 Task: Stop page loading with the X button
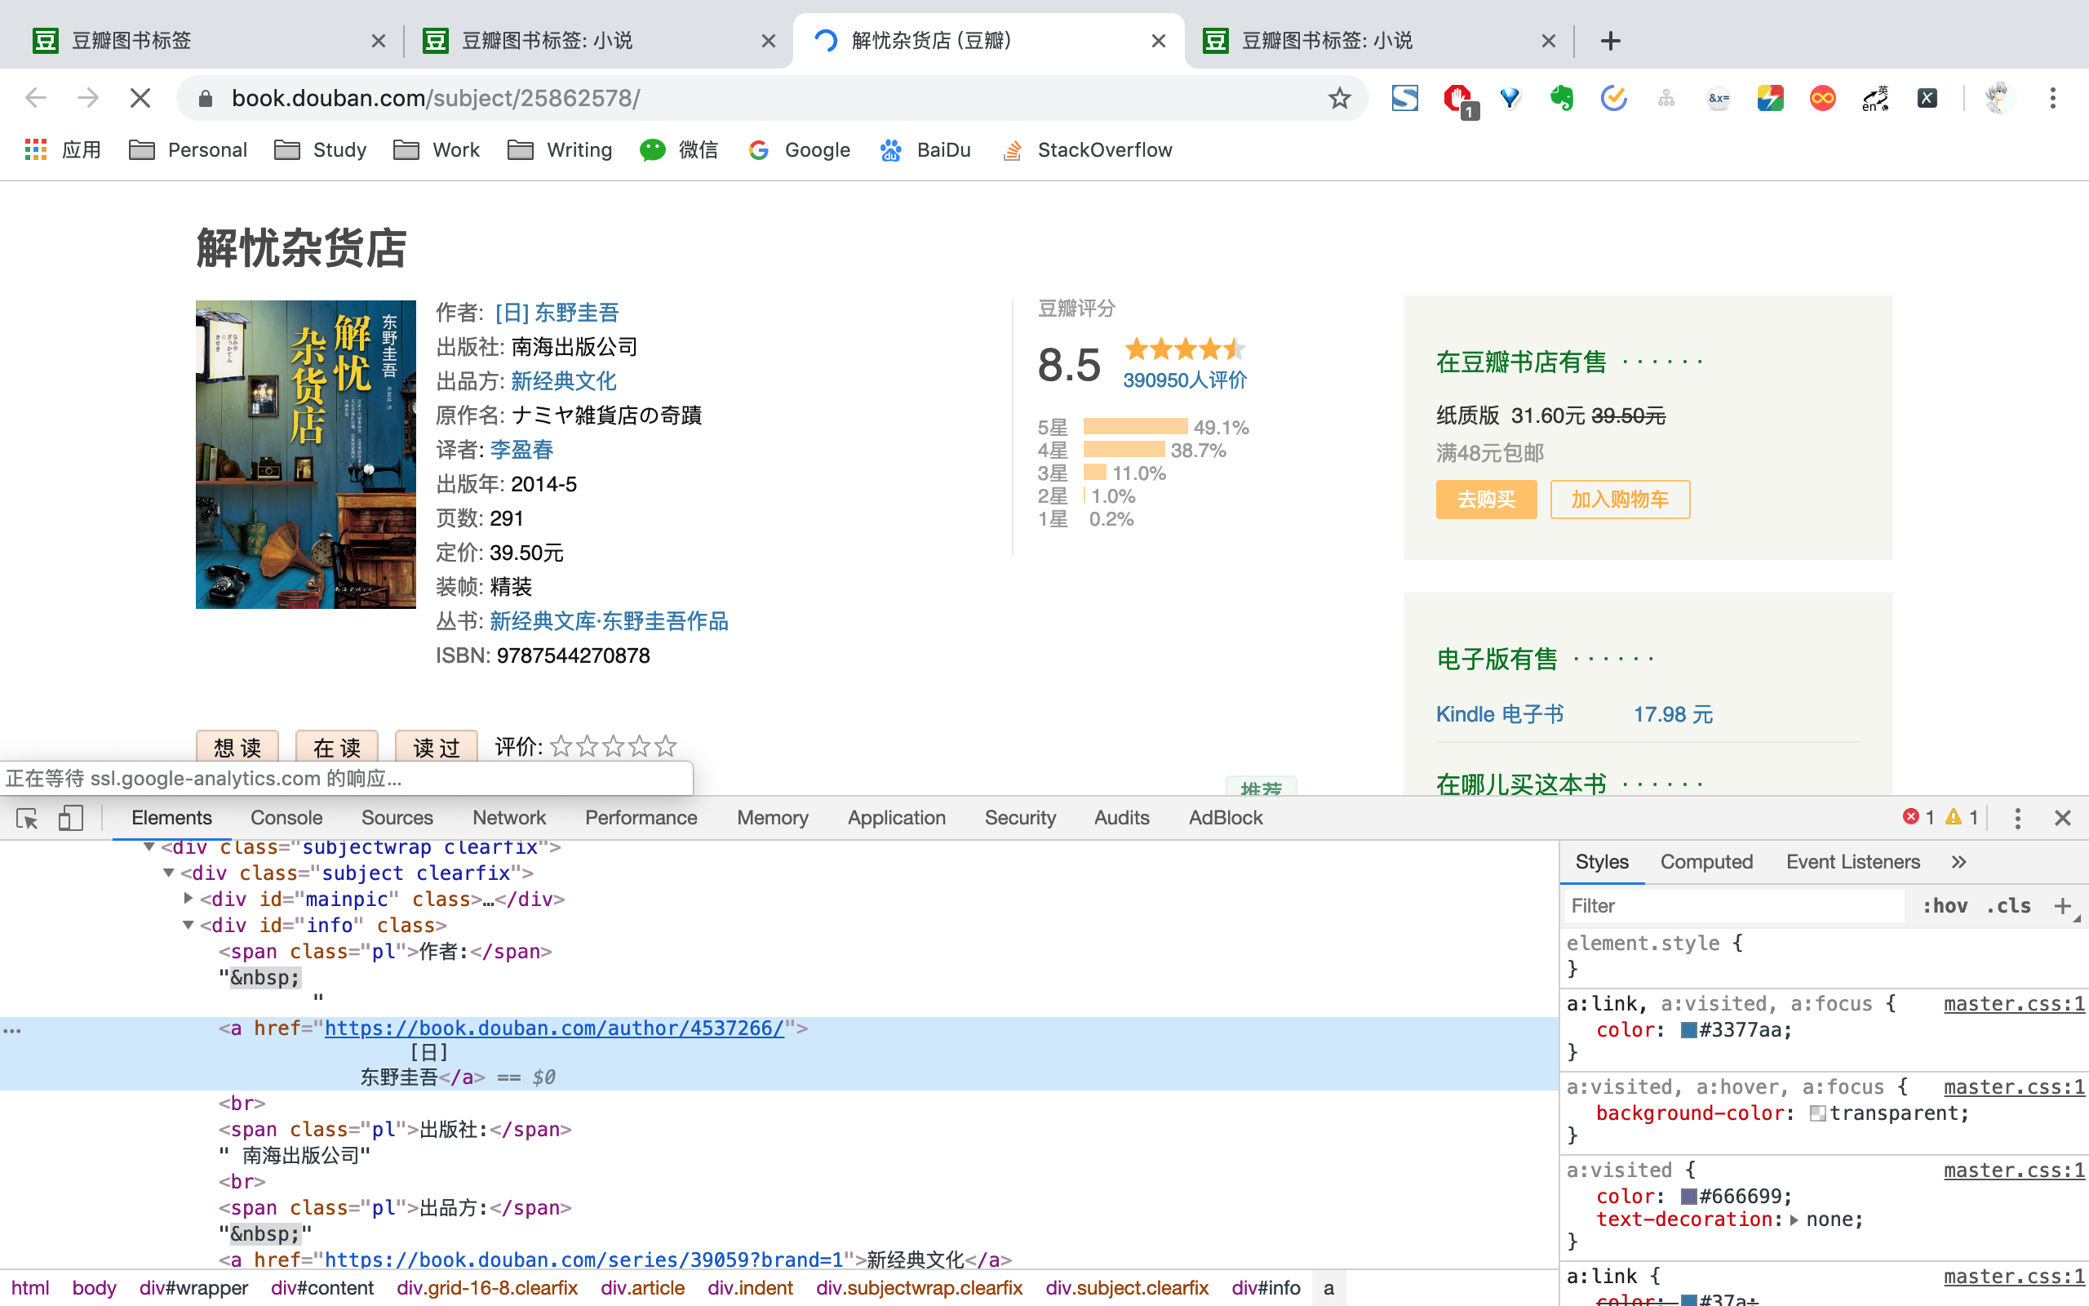point(140,99)
